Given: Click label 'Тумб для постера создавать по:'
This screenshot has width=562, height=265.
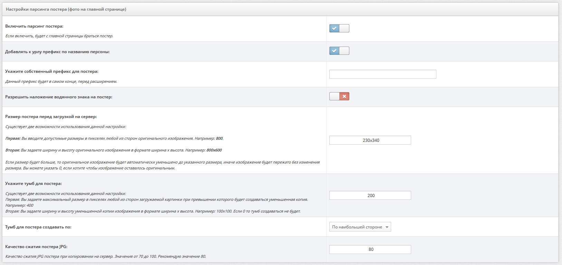Looking at the screenshot, I should click(x=38, y=227).
